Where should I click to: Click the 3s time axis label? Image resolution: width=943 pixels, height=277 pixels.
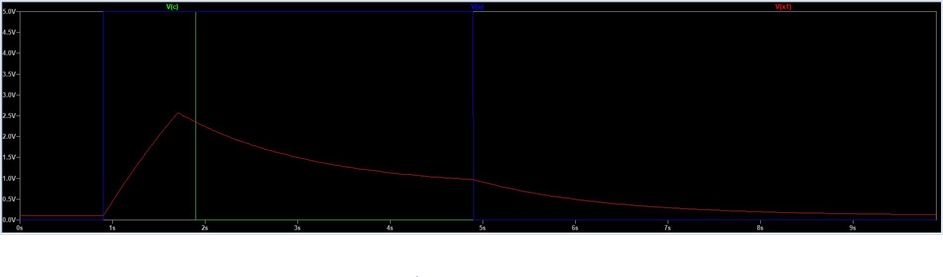click(x=297, y=228)
